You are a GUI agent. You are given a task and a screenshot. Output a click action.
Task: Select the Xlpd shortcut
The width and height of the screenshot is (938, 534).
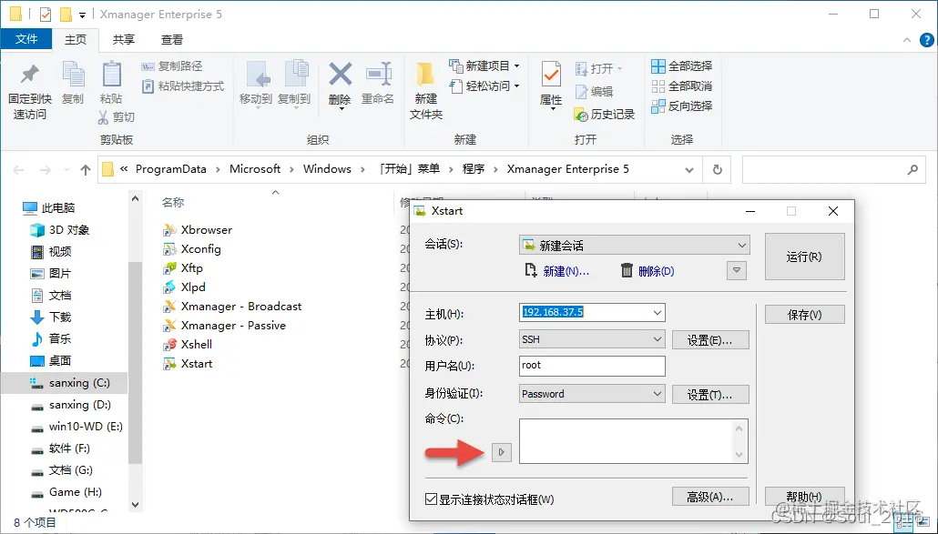click(184, 287)
